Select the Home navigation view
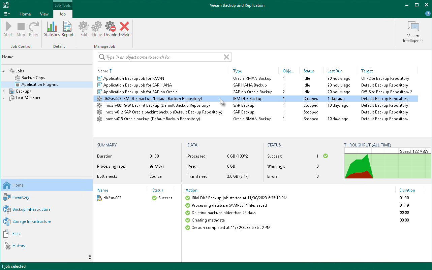Image resolution: width=432 pixels, height=270 pixels. 47,185
